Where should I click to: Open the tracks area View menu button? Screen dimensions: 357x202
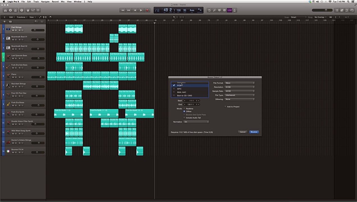click(x=32, y=17)
